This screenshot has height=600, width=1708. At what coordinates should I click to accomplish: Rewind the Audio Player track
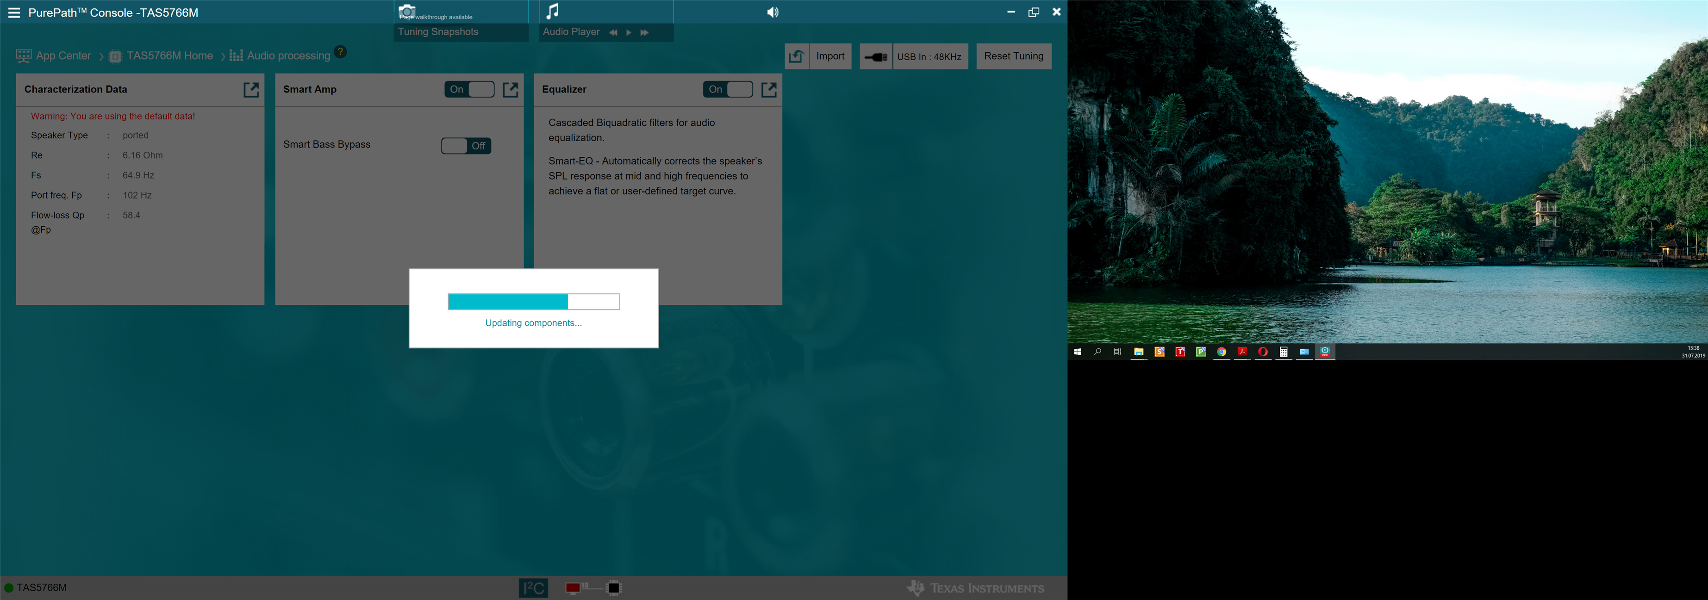[613, 32]
